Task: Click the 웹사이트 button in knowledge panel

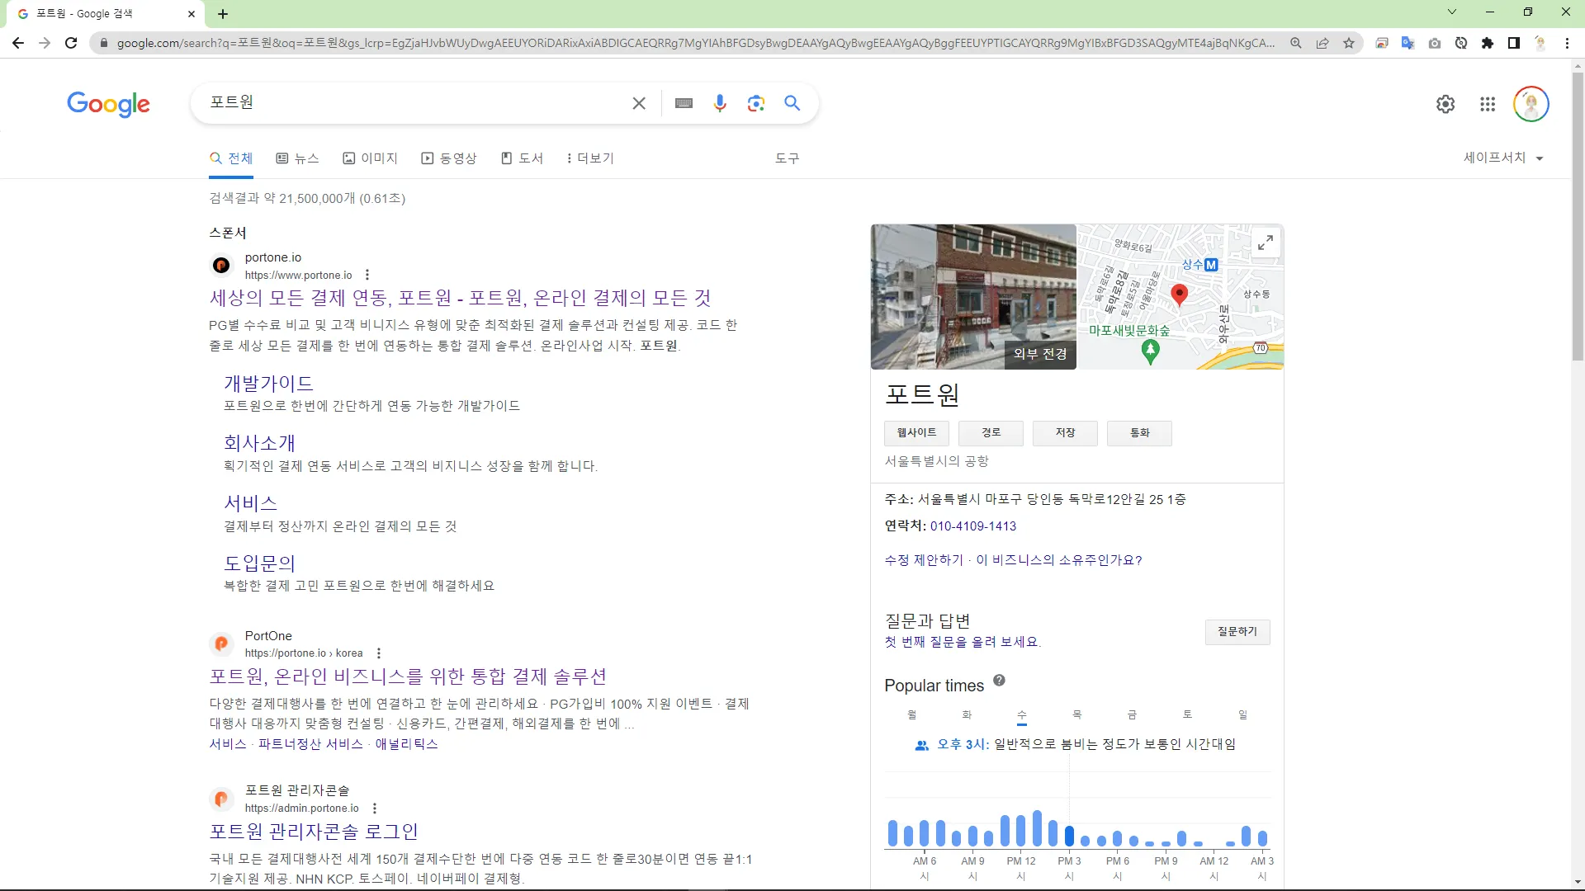Action: pos(916,432)
